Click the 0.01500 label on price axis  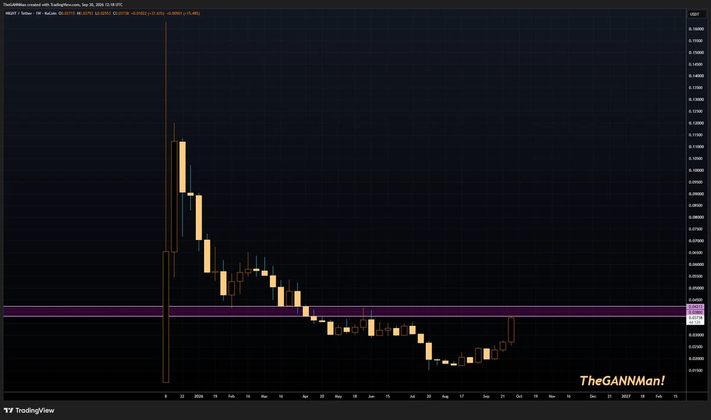(696, 371)
